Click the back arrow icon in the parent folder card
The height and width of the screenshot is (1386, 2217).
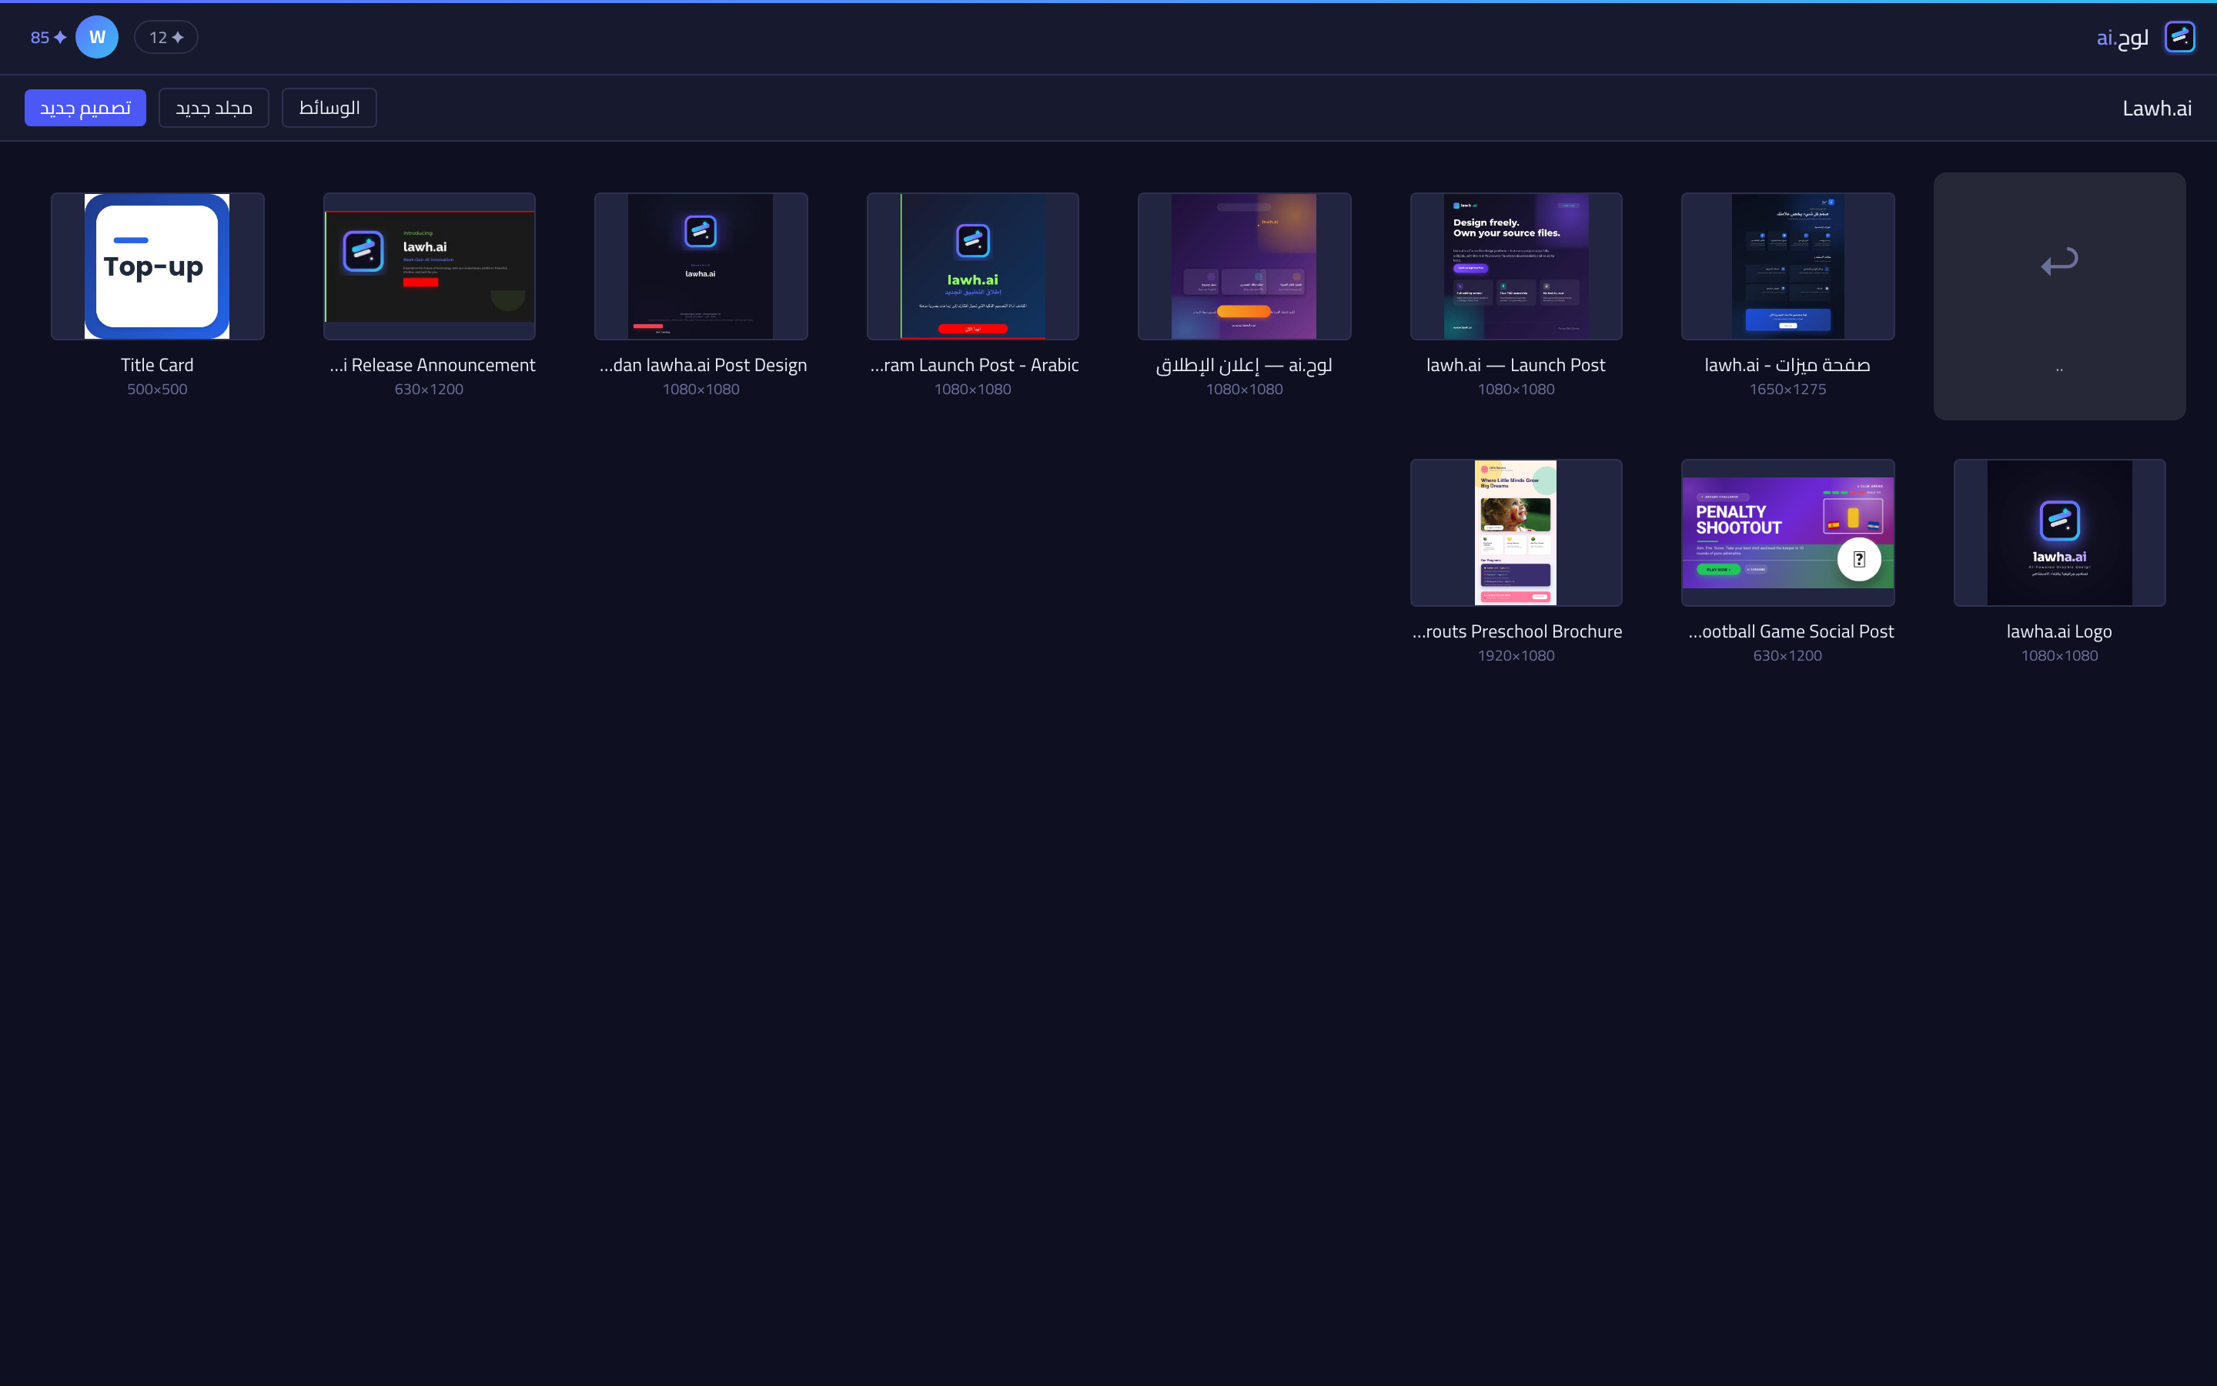point(2059,262)
